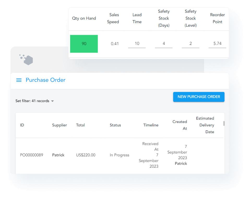Click the green Qty on Hand cell
This screenshot has width=250, height=198.
84,44
